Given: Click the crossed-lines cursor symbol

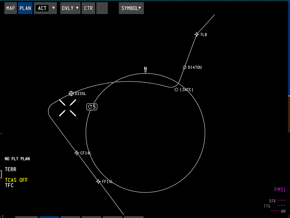Looking at the screenshot, I should [x=68, y=108].
